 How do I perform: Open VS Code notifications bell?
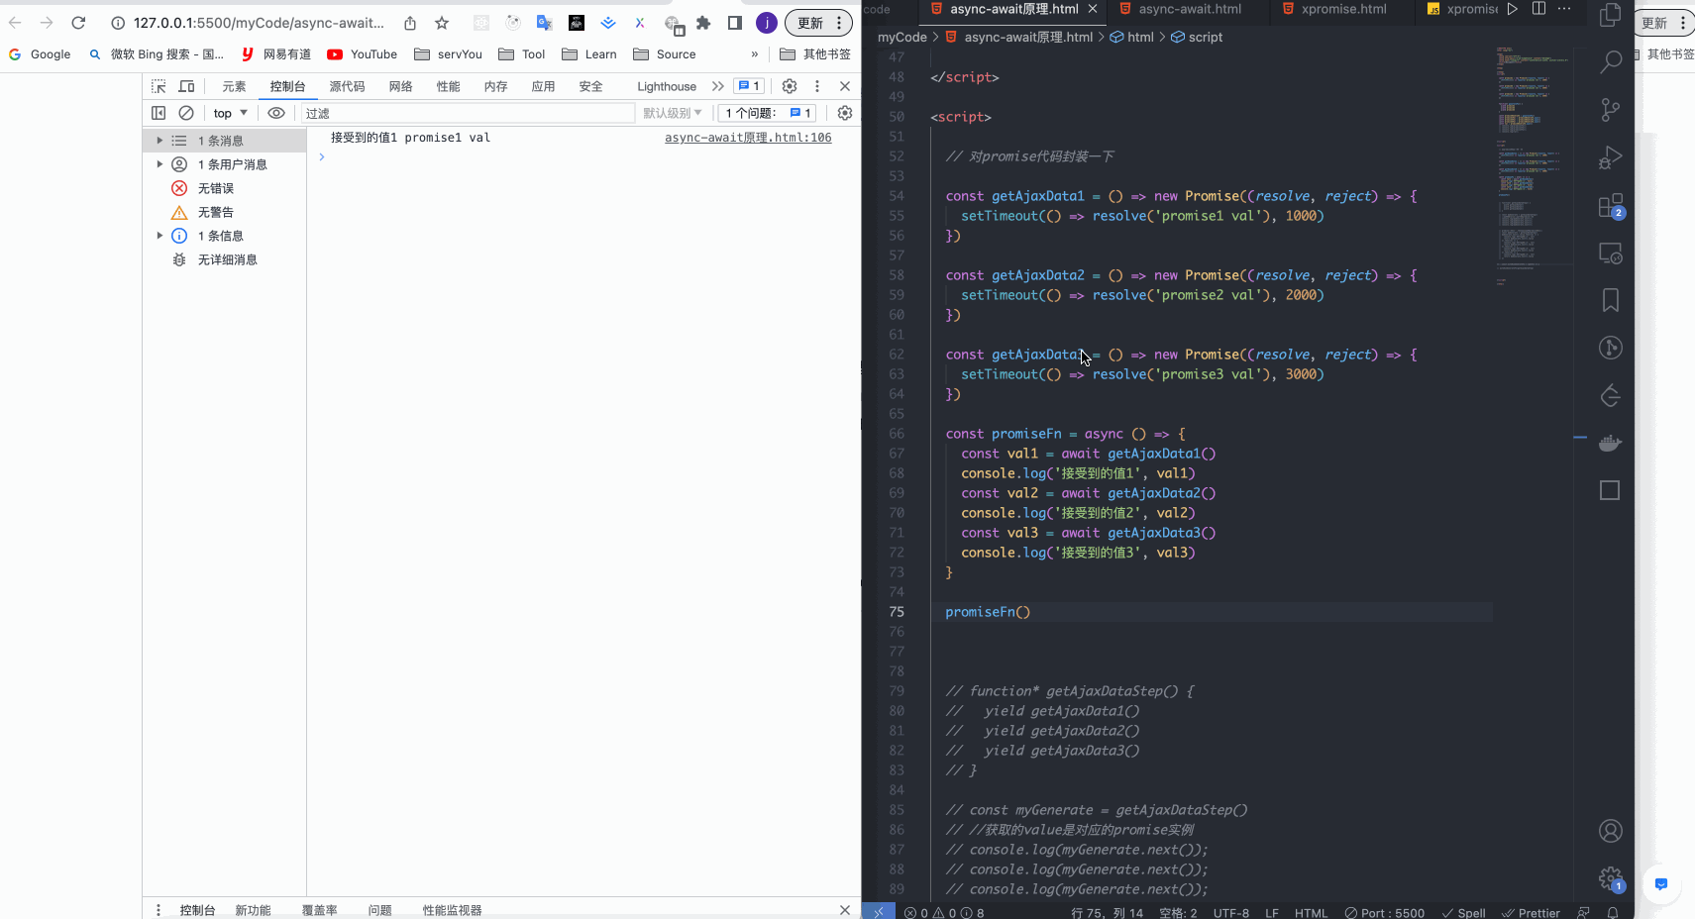click(x=1613, y=912)
